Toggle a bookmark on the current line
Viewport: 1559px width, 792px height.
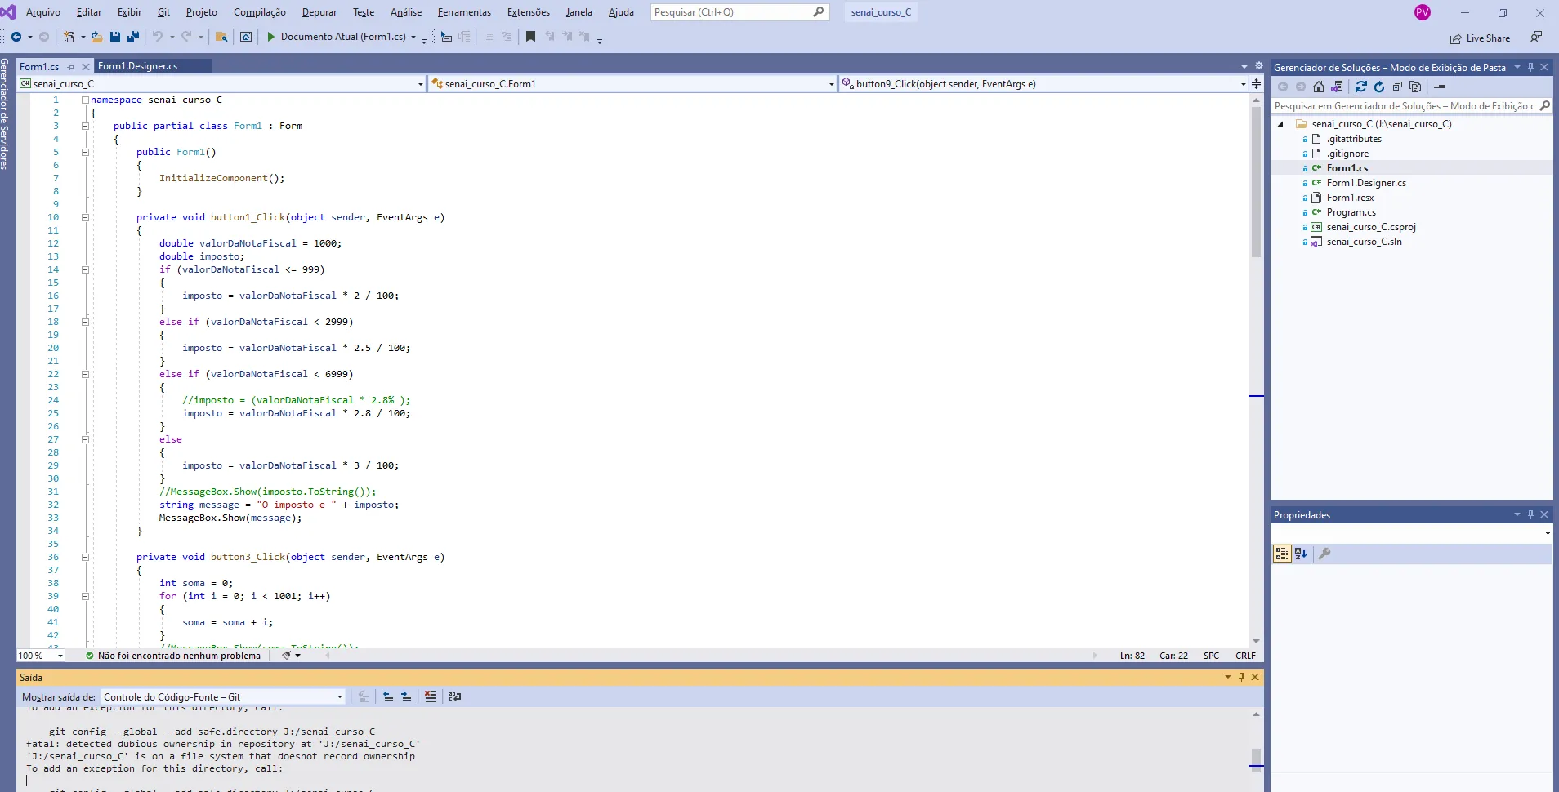pyautogui.click(x=532, y=37)
